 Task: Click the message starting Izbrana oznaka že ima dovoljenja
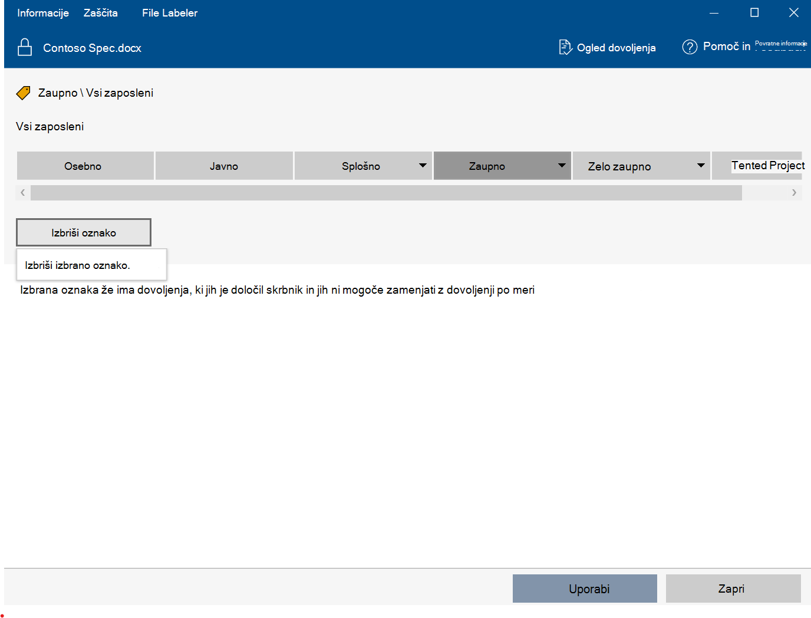pyautogui.click(x=277, y=290)
